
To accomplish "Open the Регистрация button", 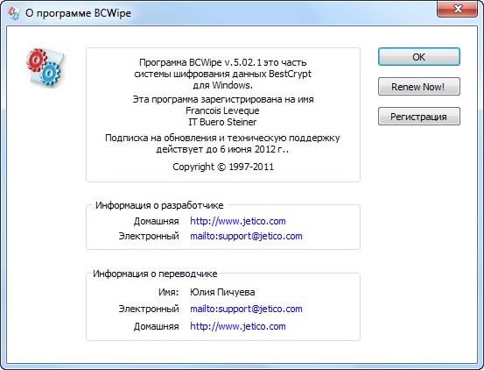I will tap(419, 117).
